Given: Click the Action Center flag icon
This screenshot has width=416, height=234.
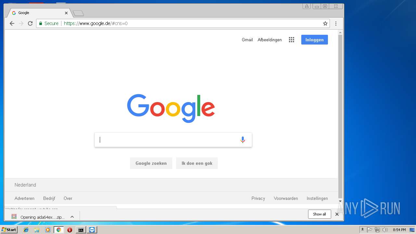Looking at the screenshot, I should (370, 230).
